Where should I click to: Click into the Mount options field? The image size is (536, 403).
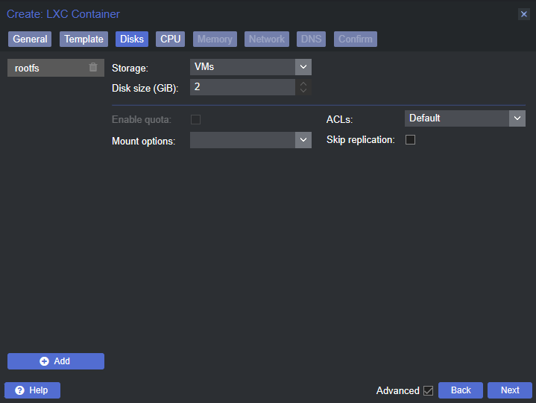point(243,140)
